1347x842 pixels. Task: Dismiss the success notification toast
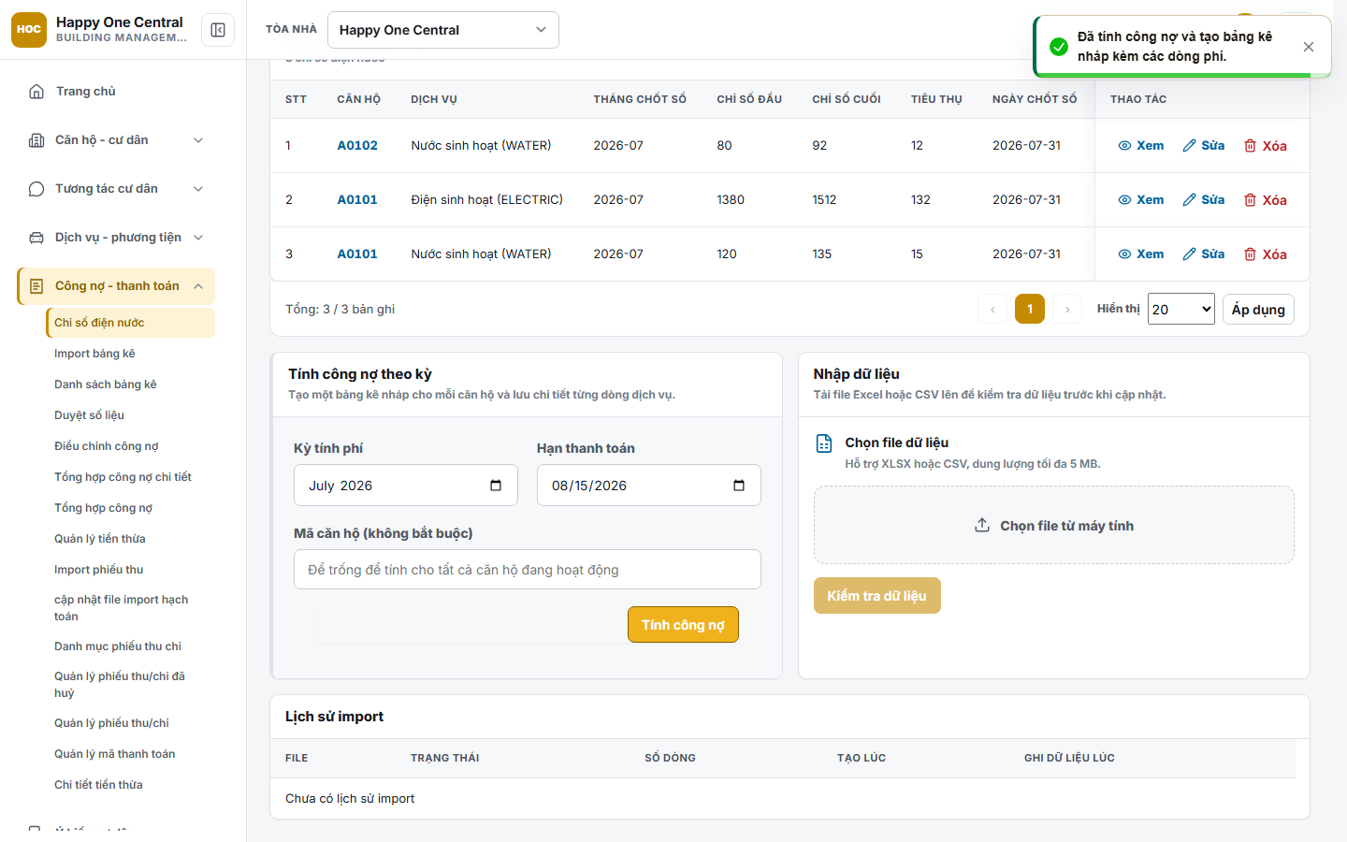click(1309, 47)
